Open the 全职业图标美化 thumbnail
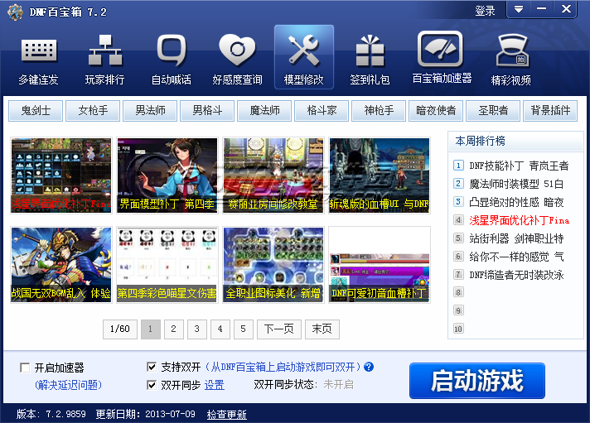Image resolution: width=590 pixels, height=423 pixels. [273, 265]
